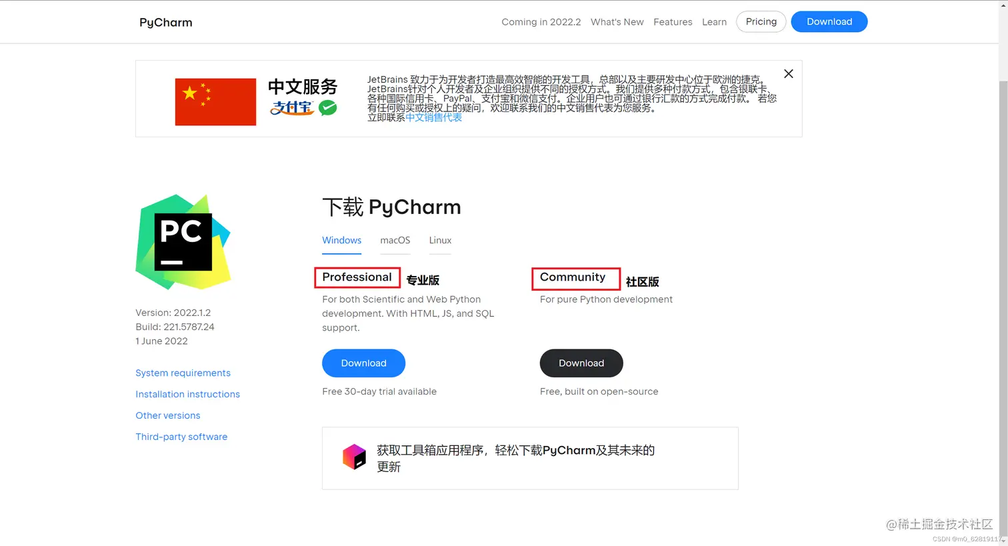The image size is (1008, 546).
Task: Click the 下载 PyCharm heading
Action: tap(391, 207)
